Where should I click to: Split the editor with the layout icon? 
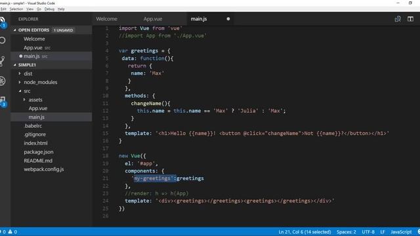point(410,19)
